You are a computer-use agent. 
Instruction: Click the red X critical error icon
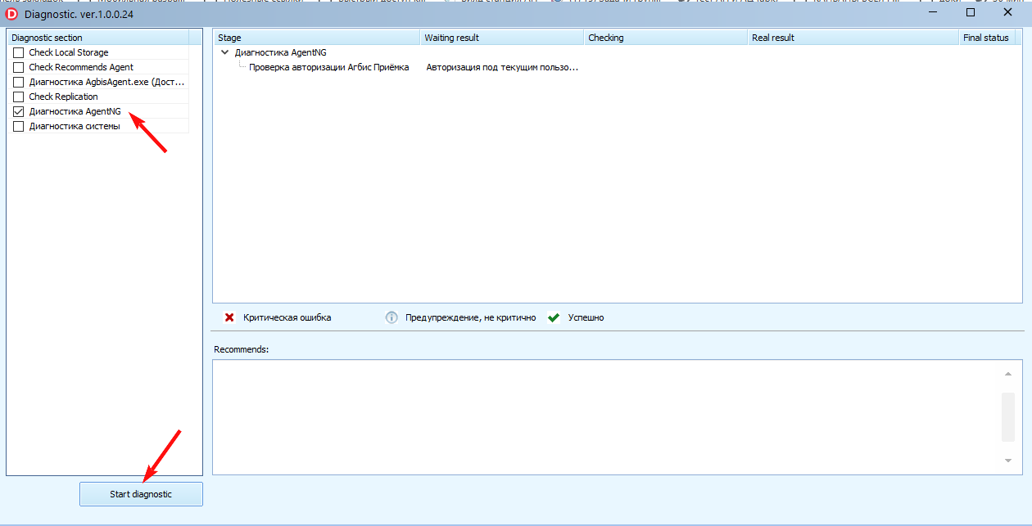tap(229, 317)
